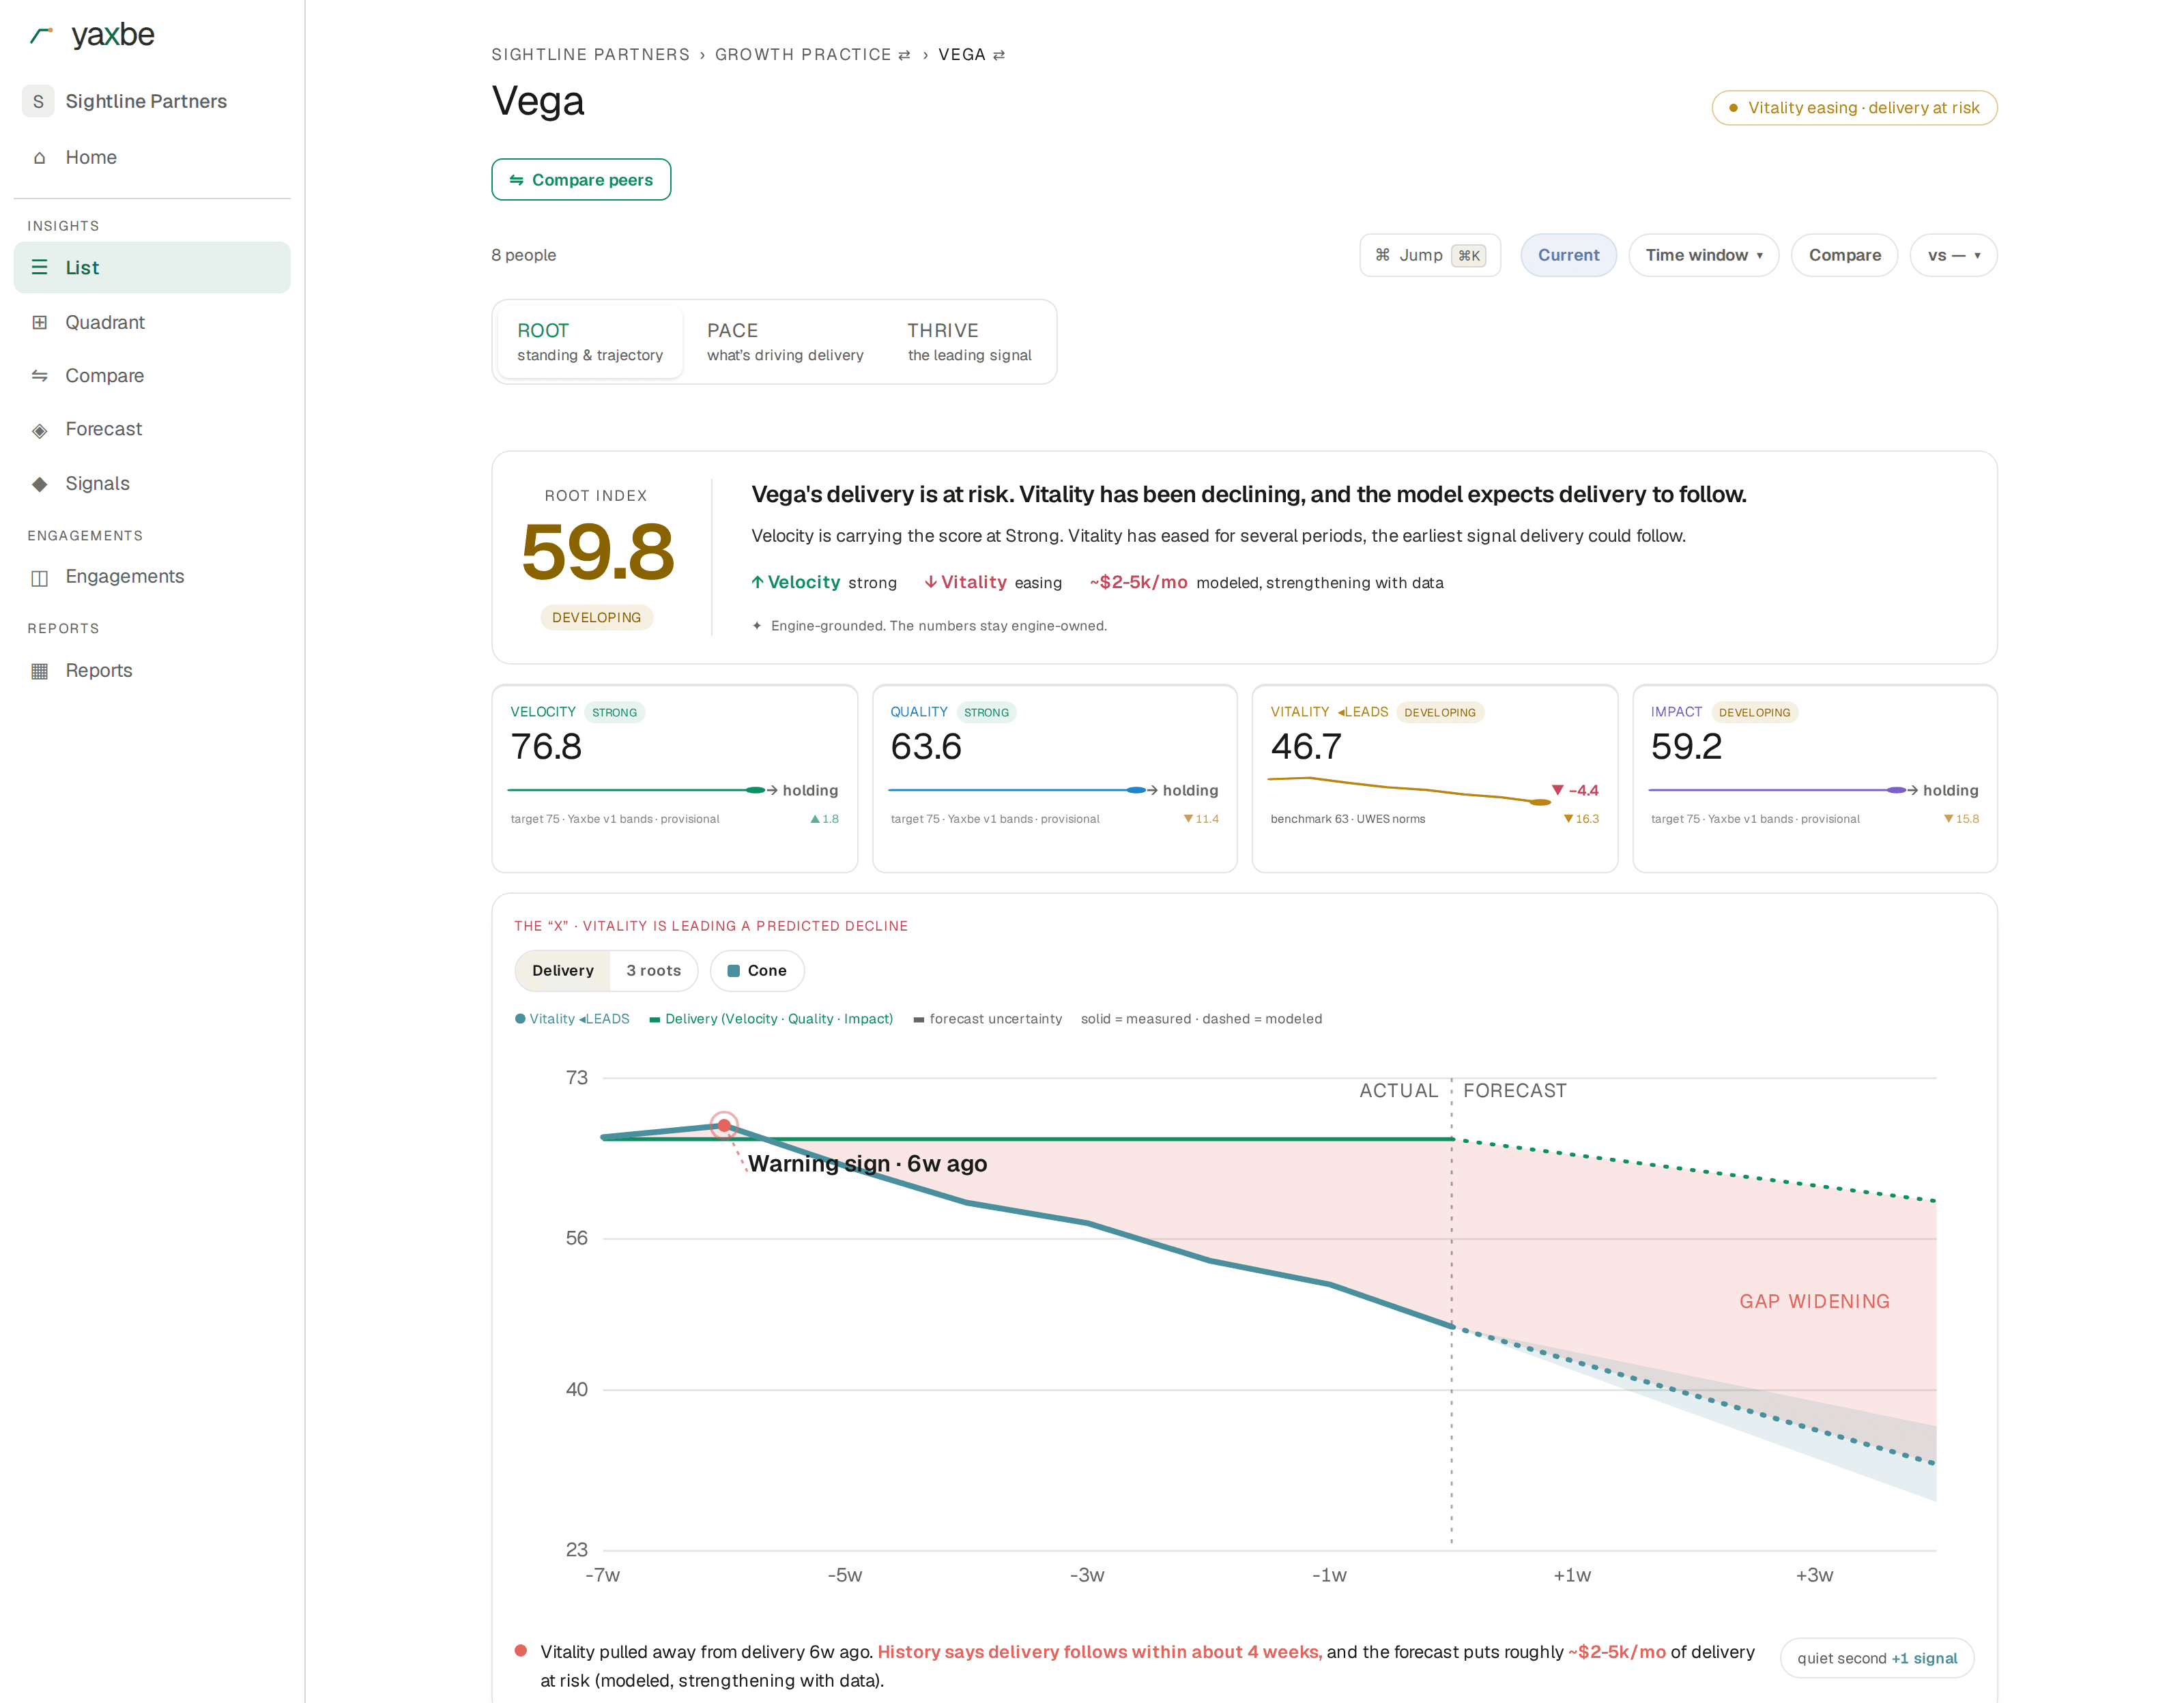Click the Vitality red down-triangle trend icon
This screenshot has width=2184, height=1703.
coord(1557,791)
